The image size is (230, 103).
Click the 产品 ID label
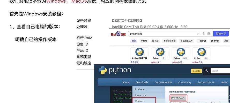pos(82,50)
